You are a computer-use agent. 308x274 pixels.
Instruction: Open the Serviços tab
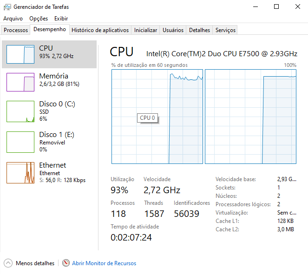pyautogui.click(x=225, y=30)
